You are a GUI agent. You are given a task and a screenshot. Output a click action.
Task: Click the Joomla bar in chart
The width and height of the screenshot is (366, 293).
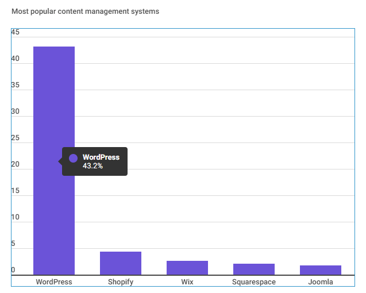(321, 271)
